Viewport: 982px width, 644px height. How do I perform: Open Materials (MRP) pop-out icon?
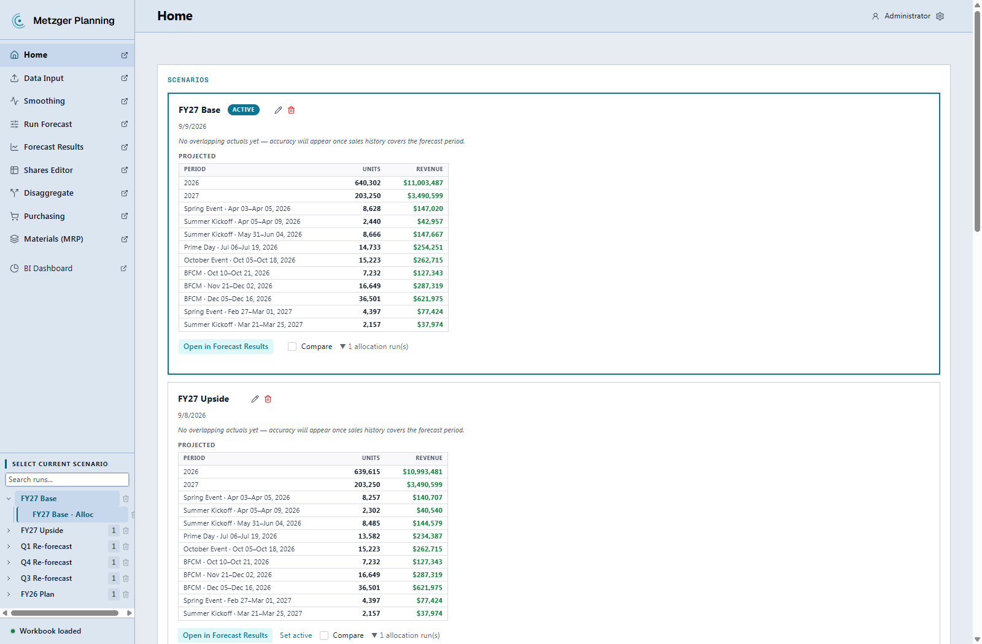[x=125, y=239]
